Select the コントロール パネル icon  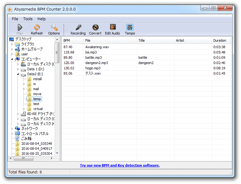[17, 134]
